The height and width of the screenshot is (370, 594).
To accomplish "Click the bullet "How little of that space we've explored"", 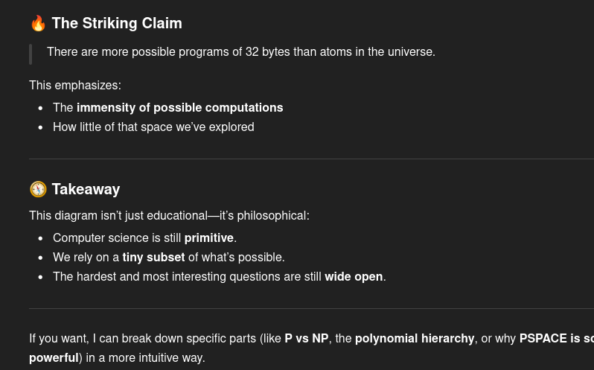I will coord(153,127).
